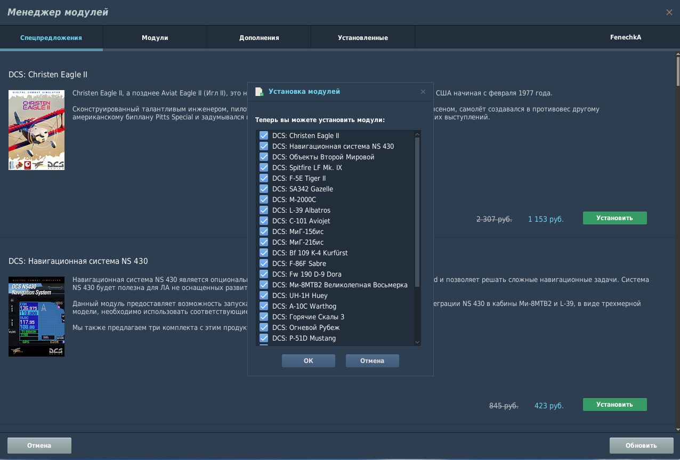Click Christen Eagle II box art
The width and height of the screenshot is (680, 460).
click(x=36, y=130)
